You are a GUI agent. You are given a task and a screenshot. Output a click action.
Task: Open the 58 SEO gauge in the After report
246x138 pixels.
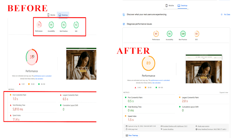pos(196,34)
